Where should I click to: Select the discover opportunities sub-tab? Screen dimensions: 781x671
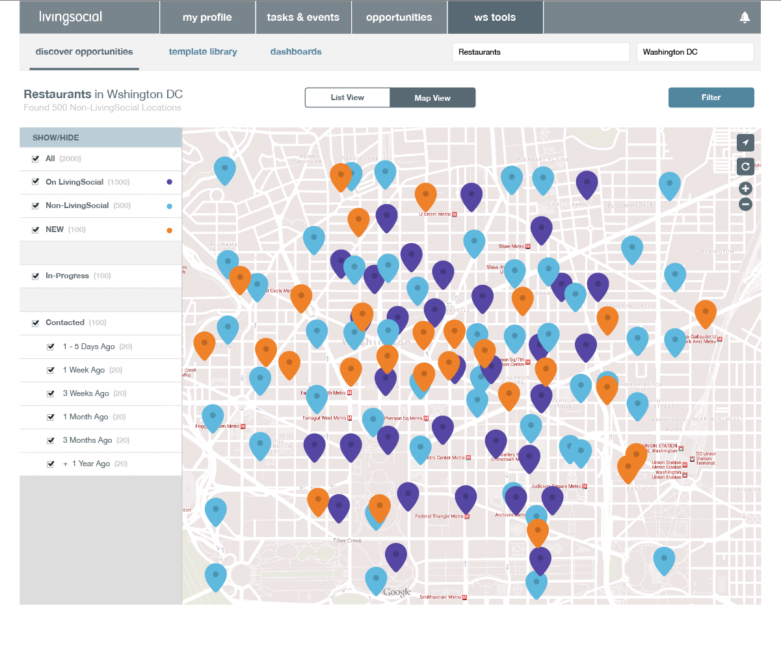tap(84, 52)
